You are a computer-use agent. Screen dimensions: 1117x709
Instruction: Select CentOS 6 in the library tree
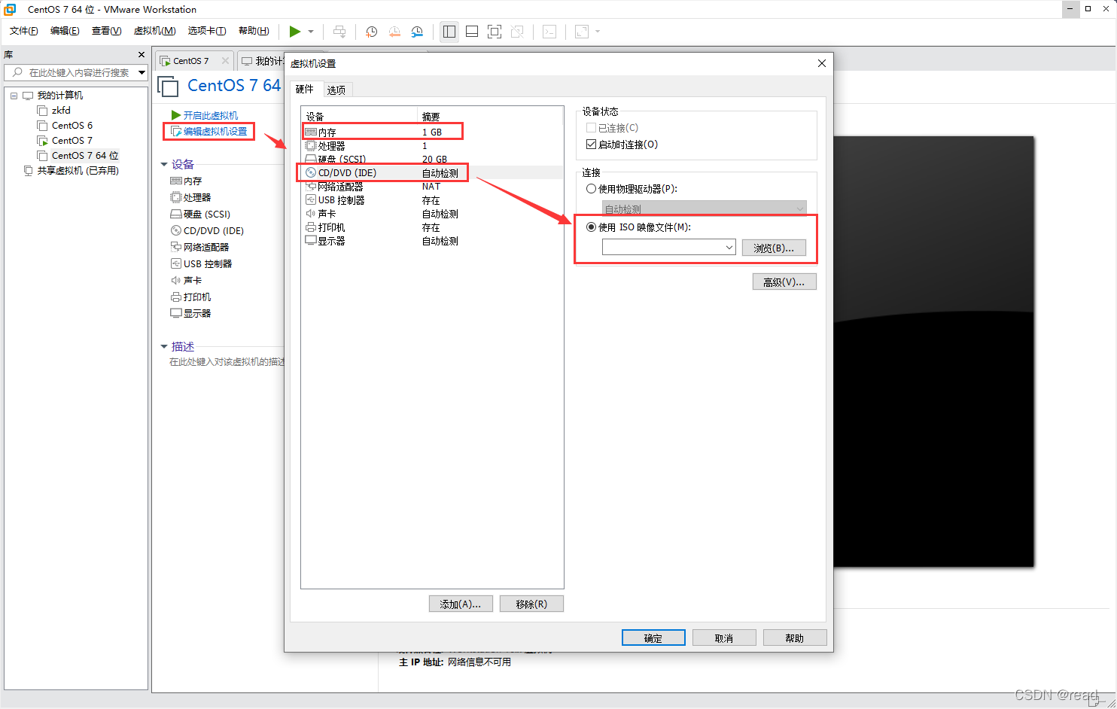72,126
